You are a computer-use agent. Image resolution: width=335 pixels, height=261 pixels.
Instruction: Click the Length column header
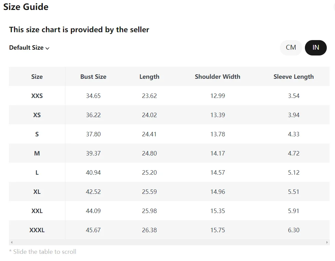pos(149,77)
